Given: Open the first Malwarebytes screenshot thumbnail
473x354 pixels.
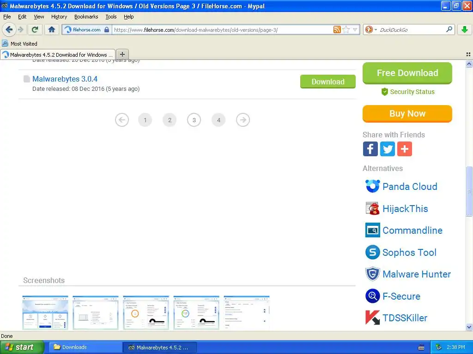Looking at the screenshot, I should (x=45, y=313).
